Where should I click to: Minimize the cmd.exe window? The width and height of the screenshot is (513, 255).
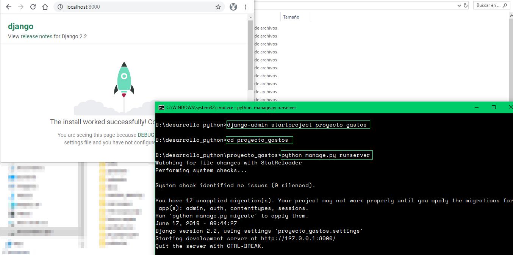pyautogui.click(x=476, y=107)
